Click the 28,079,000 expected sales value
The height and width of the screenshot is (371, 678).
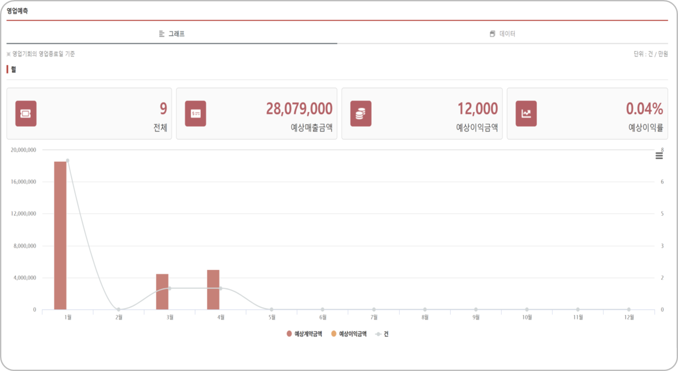coord(299,109)
